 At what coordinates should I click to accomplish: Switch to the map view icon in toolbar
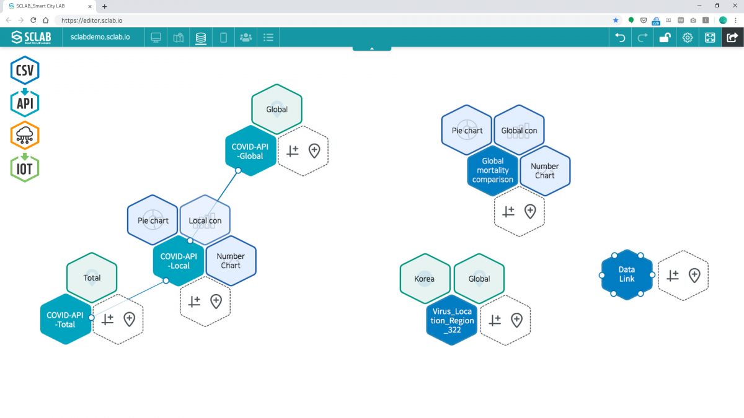(179, 37)
